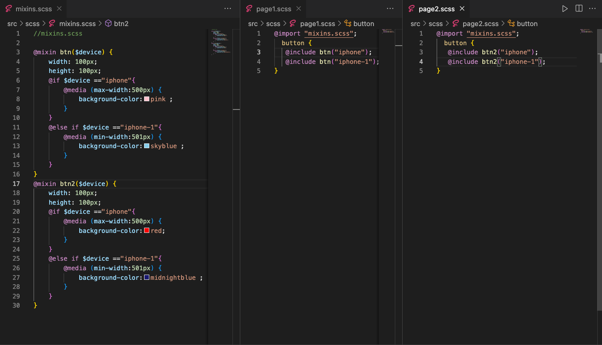602x345 pixels.
Task: Click '@mixin btn2($device)' on line 17
Action: (71, 184)
